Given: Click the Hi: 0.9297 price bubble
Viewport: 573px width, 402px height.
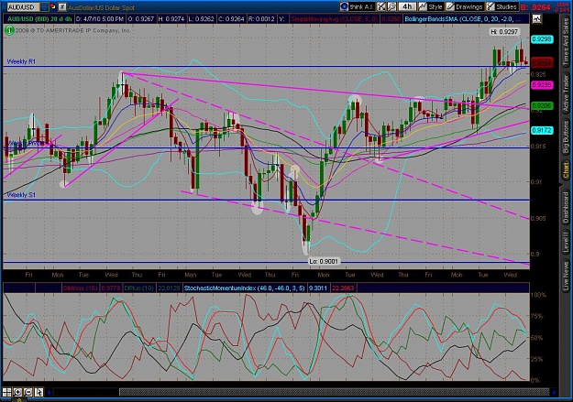Looking at the screenshot, I should point(504,32).
